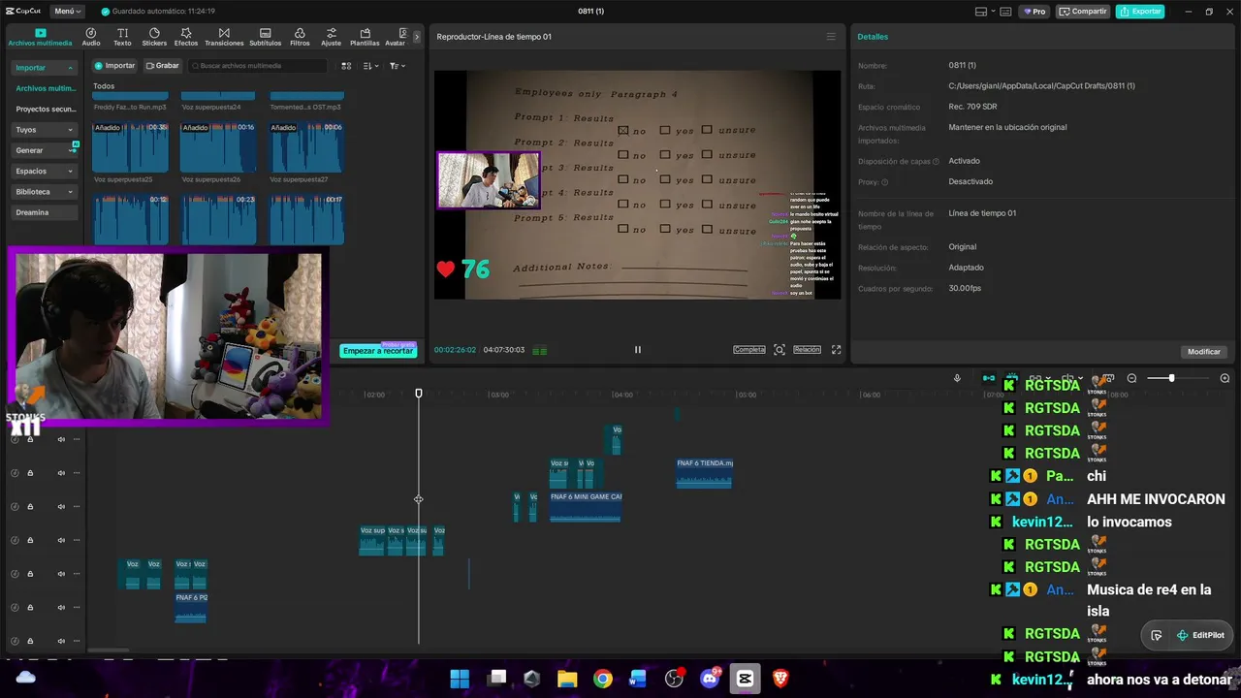Zoom out the timeline with minus icon
1241x698 pixels.
click(1131, 378)
